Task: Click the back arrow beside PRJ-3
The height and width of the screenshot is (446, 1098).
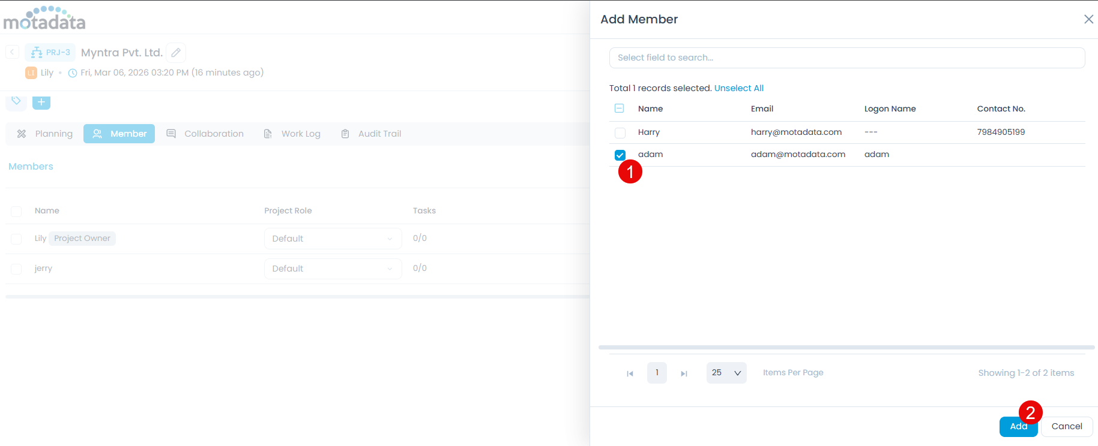Action: point(12,52)
